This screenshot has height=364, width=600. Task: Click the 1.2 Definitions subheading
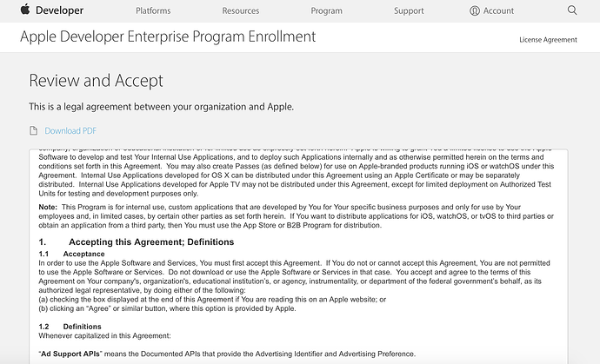coord(70,327)
